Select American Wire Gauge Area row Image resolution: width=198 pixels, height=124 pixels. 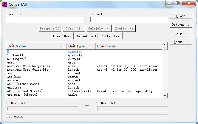84,66
